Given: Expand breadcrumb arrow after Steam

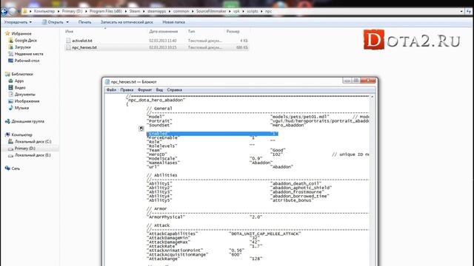Looking at the screenshot, I should pos(144,11).
